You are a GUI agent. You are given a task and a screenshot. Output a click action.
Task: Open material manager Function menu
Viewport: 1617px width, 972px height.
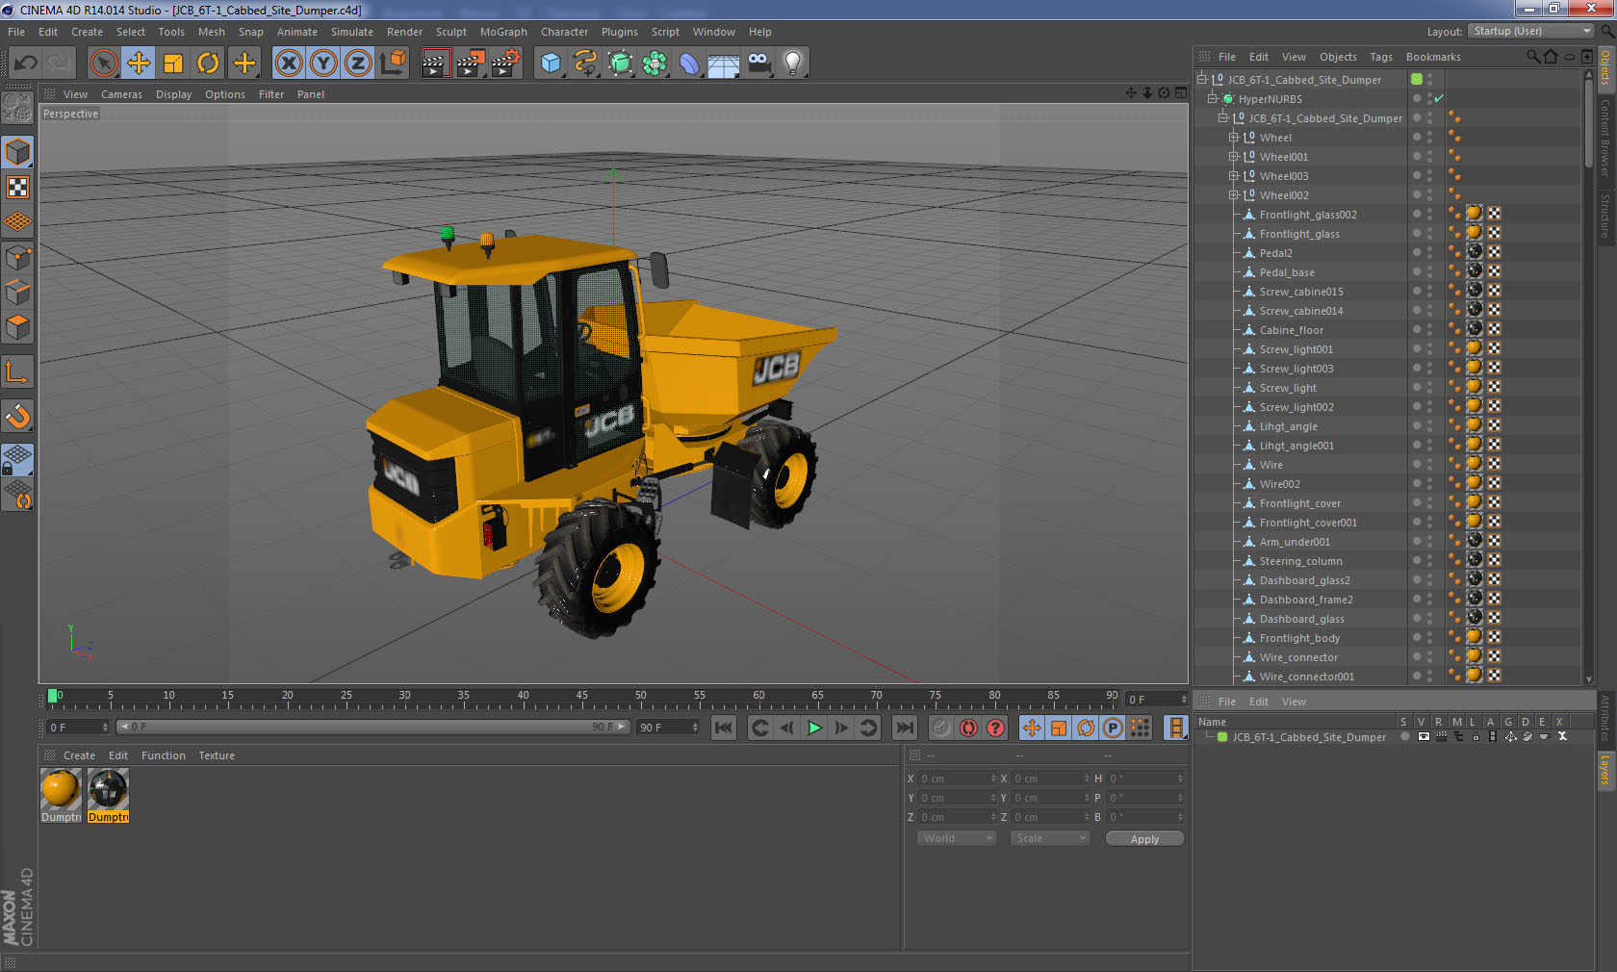point(164,755)
